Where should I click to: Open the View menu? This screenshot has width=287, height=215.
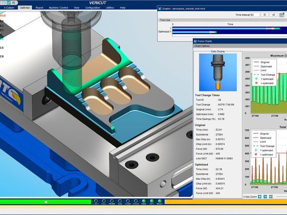(x=77, y=7)
